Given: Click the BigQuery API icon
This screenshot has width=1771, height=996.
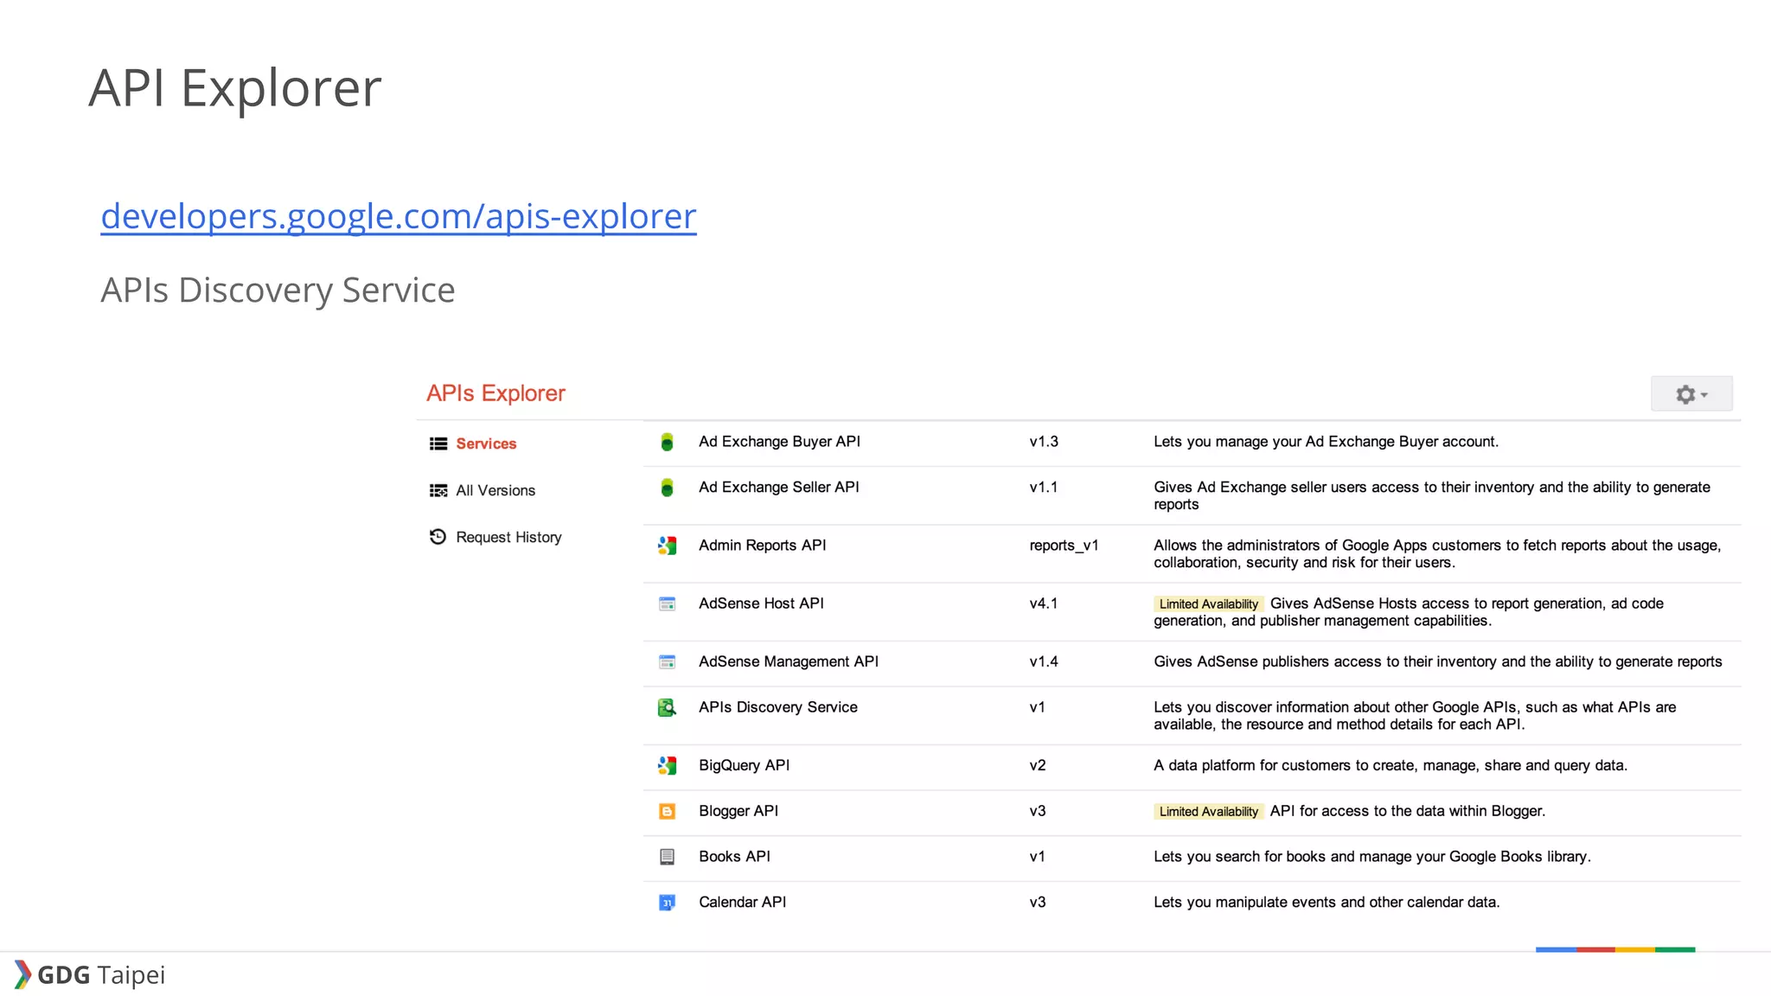Looking at the screenshot, I should [x=667, y=765].
